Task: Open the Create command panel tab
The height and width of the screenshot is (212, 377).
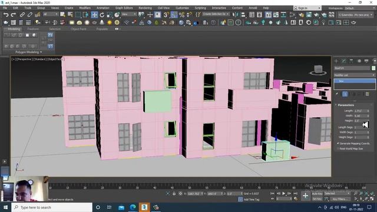Action: click(336, 61)
